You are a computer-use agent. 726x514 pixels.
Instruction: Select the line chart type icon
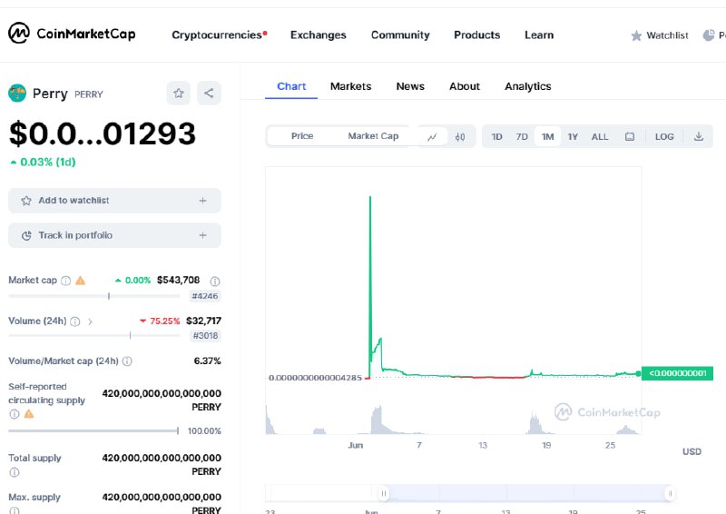click(x=432, y=137)
